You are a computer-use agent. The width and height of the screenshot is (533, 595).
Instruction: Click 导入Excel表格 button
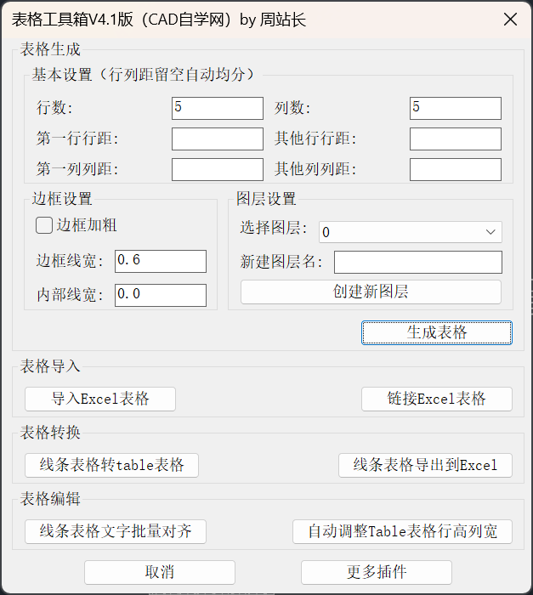(x=100, y=399)
